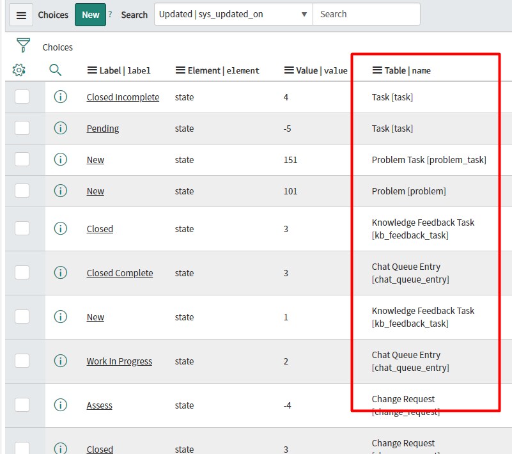Click the personalize list gear icon

coord(19,70)
